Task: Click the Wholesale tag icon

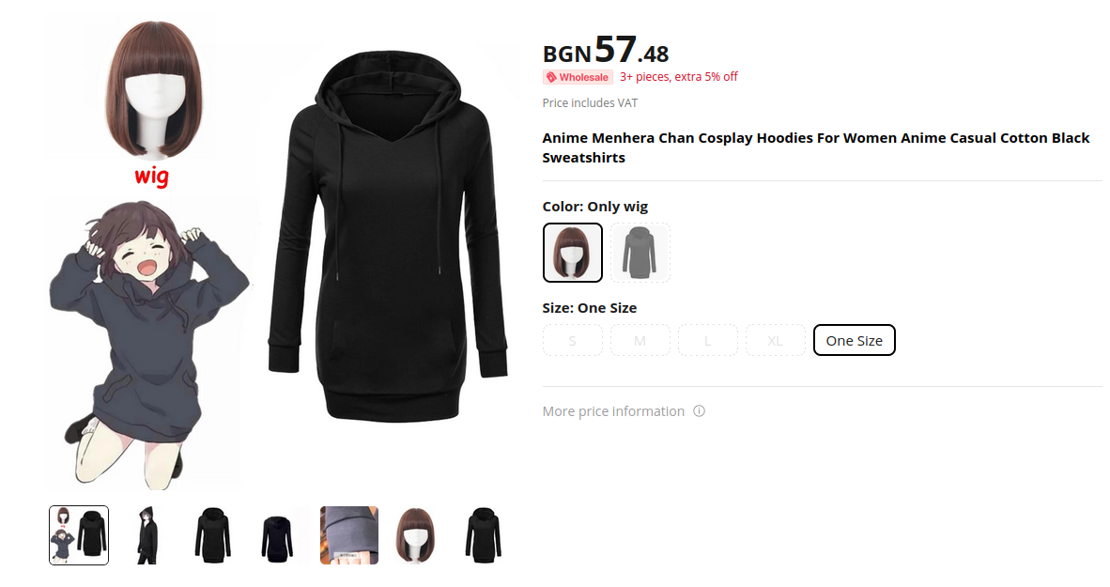Action: click(x=550, y=77)
